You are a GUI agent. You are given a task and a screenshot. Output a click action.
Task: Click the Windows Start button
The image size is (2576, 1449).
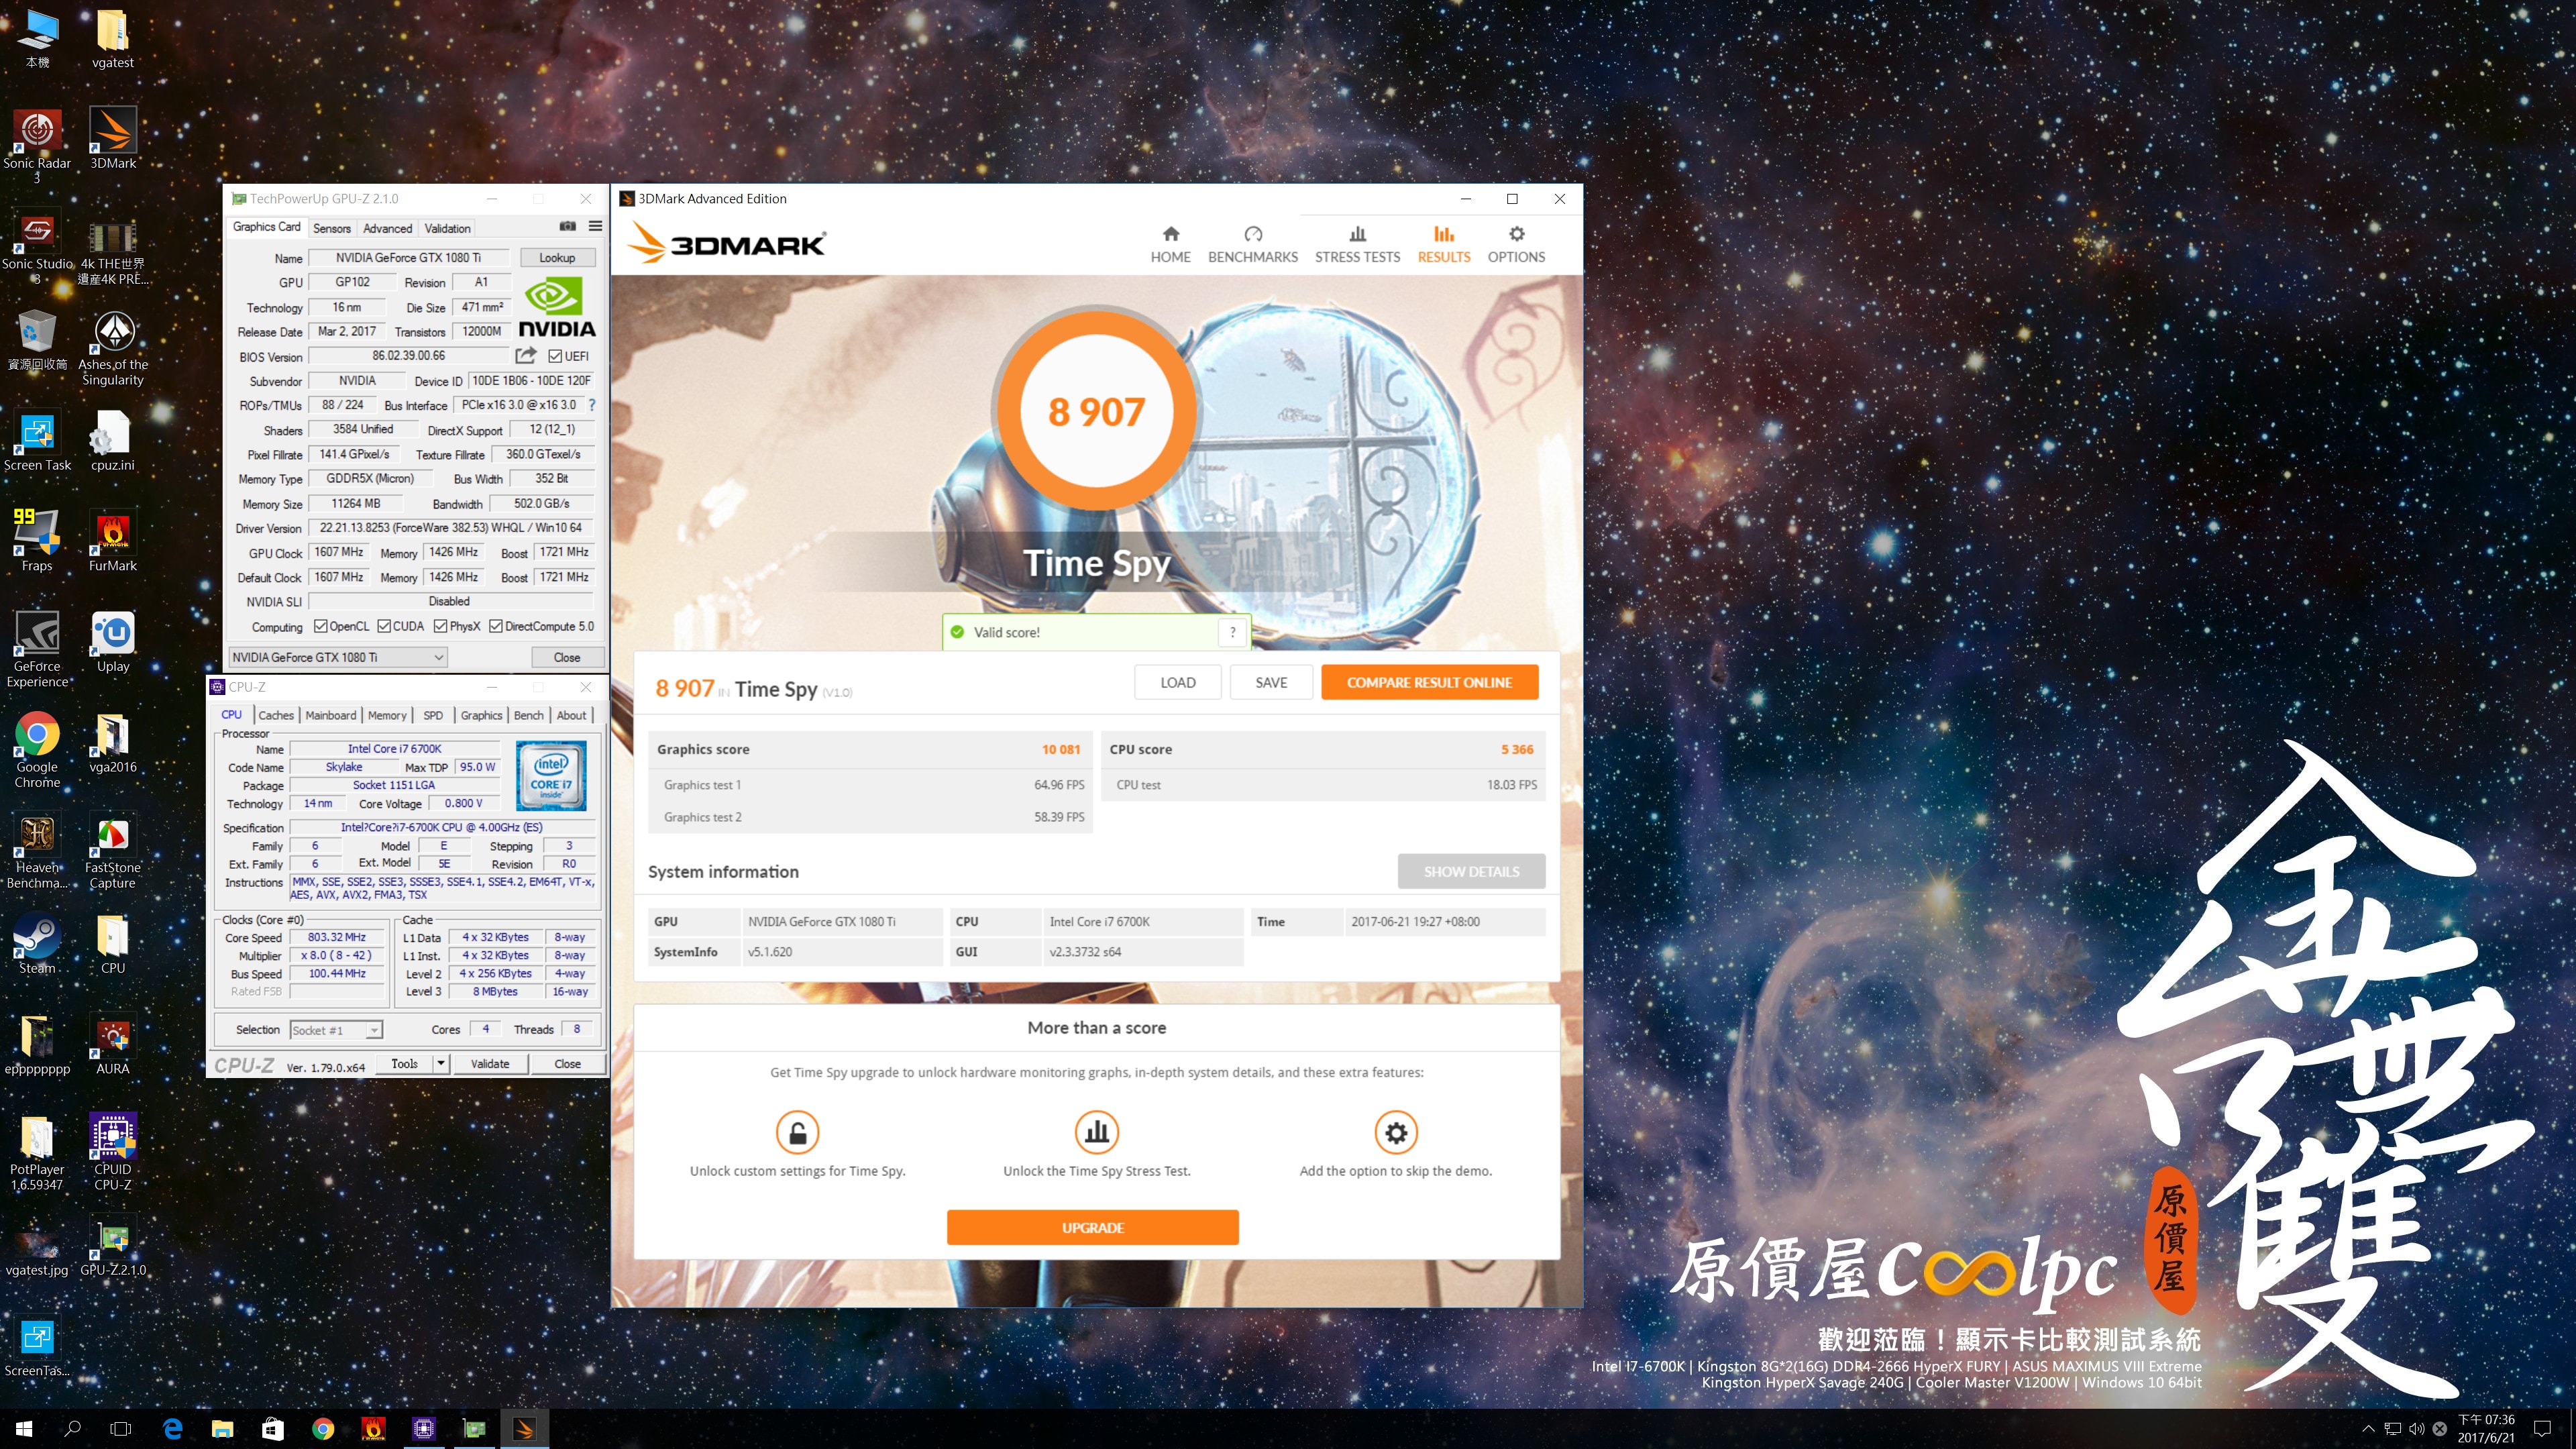pyautogui.click(x=24, y=1429)
